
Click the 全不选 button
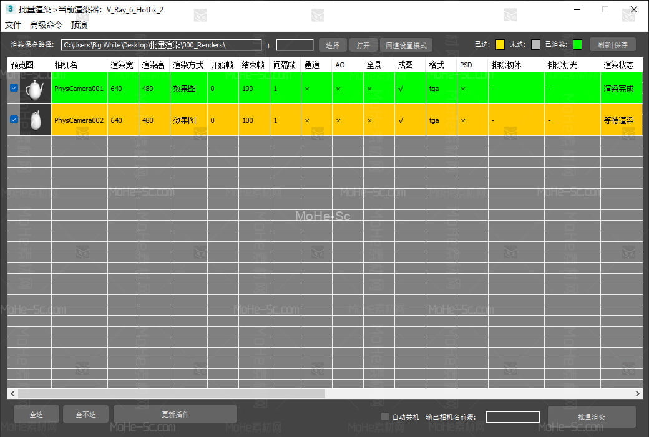click(85, 414)
